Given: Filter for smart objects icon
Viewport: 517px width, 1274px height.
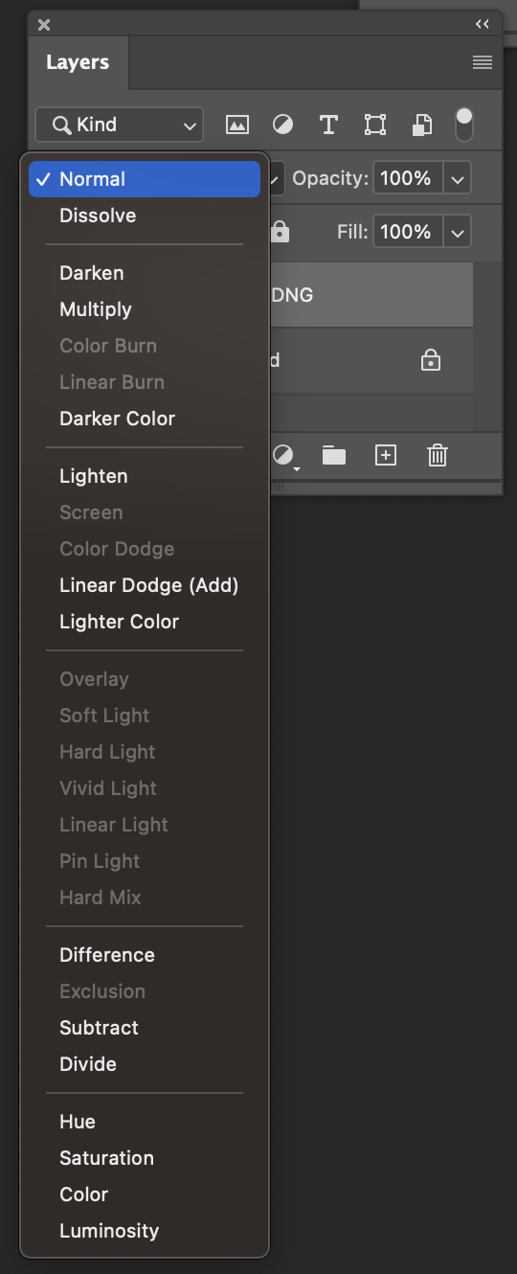Looking at the screenshot, I should coord(421,125).
